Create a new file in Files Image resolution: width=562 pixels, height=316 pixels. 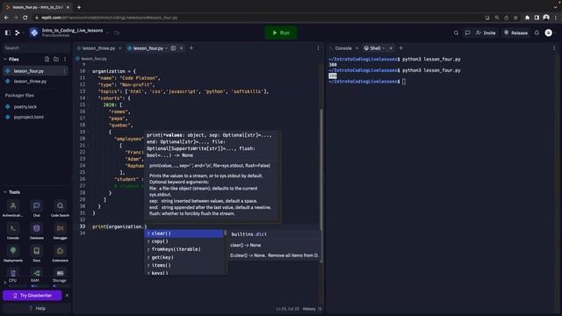tap(47, 59)
